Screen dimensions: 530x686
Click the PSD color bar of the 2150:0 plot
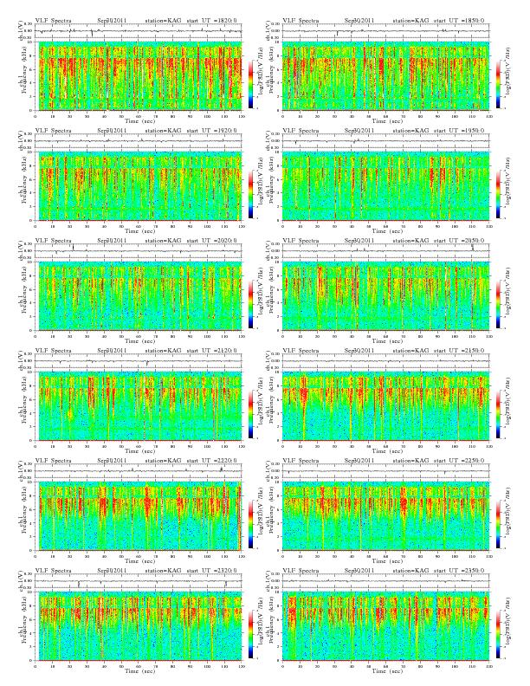pyautogui.click(x=499, y=414)
